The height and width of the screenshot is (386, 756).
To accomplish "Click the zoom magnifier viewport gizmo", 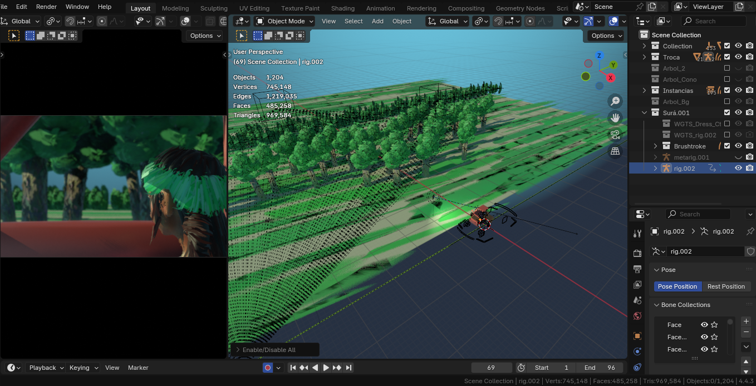I will 615,101.
